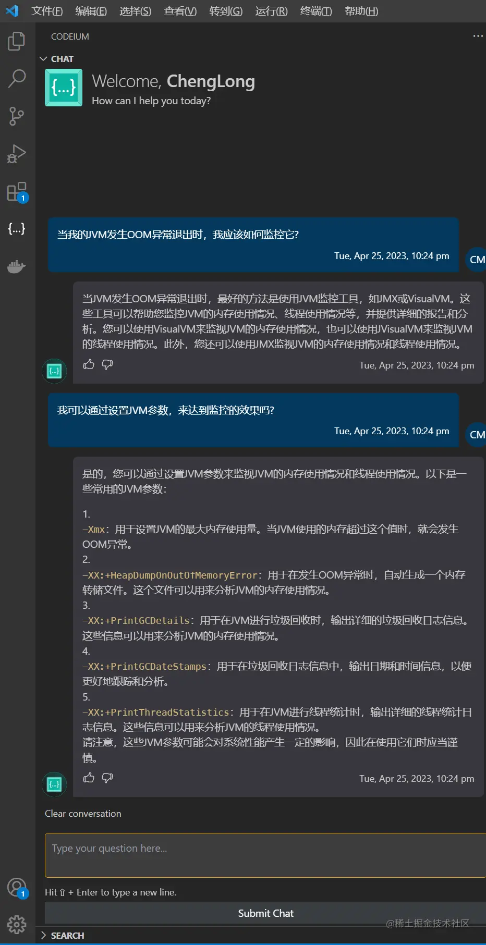Click the VS Code logo icon

tap(12, 10)
